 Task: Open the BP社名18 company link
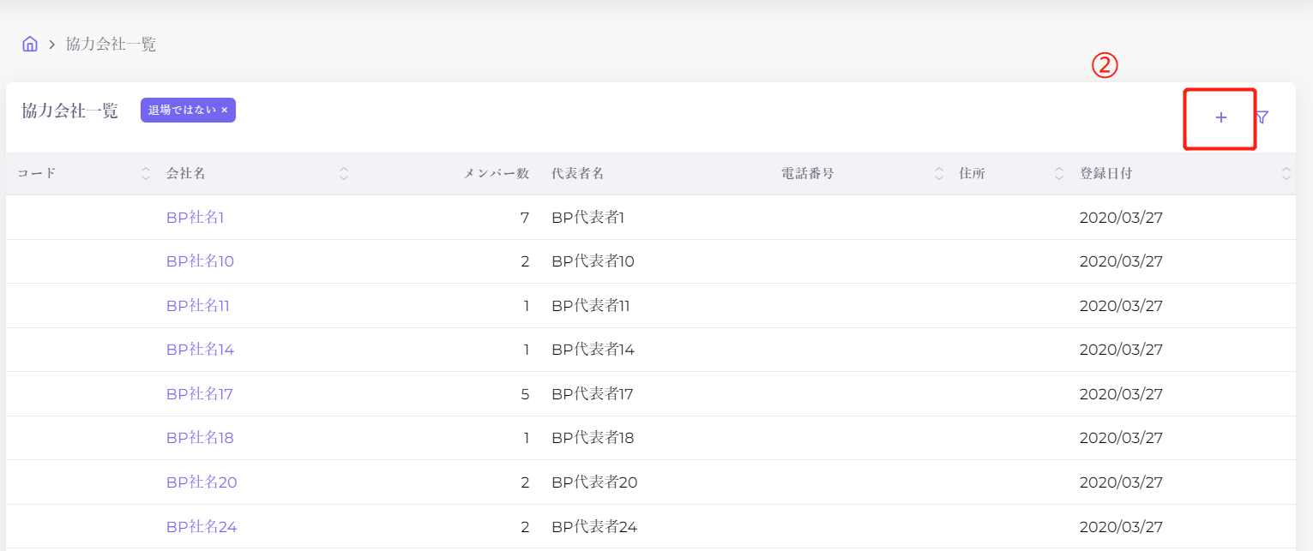(200, 438)
